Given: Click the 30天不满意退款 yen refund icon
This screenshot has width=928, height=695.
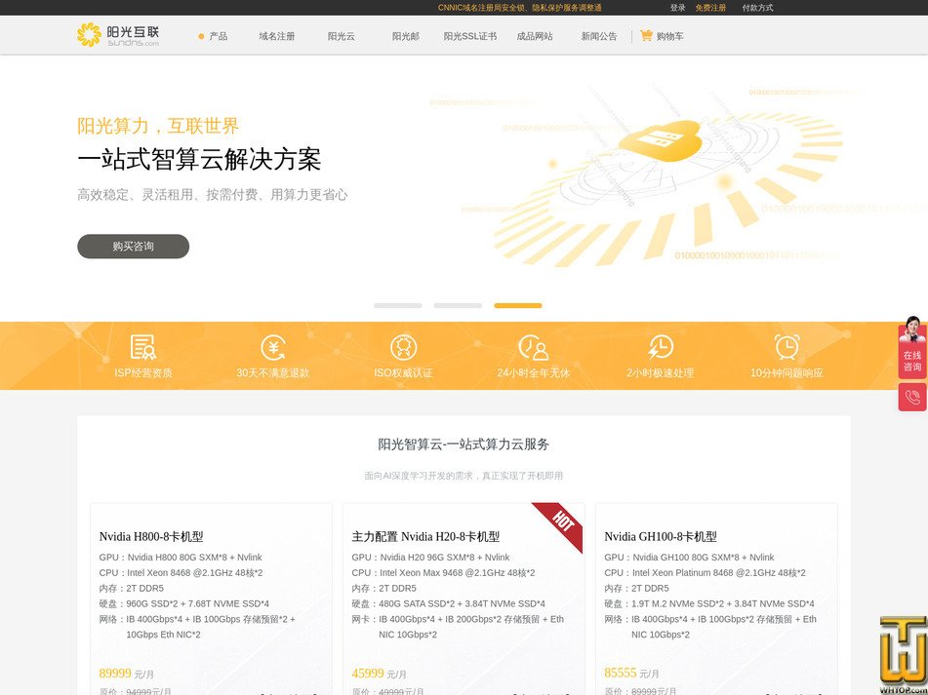Looking at the screenshot, I should point(273,347).
